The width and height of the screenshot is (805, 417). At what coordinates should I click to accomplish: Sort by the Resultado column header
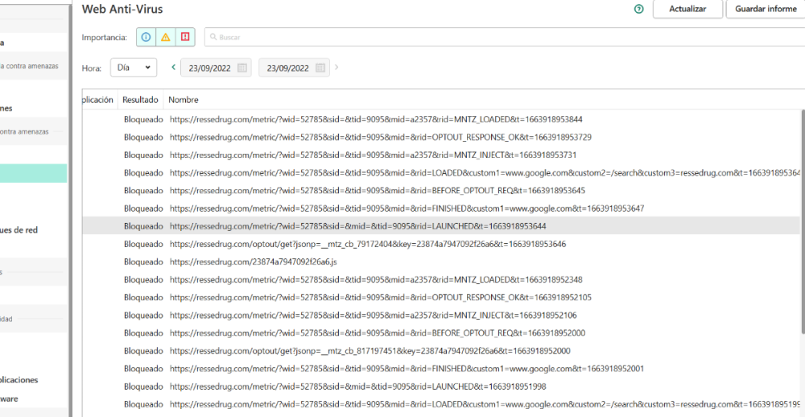point(141,100)
